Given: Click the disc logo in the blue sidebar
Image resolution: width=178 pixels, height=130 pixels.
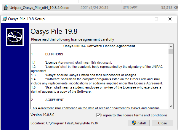Looking at the screenshot, I should click(x=15, y=37).
